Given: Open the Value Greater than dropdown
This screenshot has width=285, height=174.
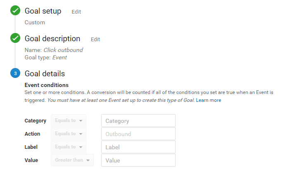Looking at the screenshot, I should point(72,160).
